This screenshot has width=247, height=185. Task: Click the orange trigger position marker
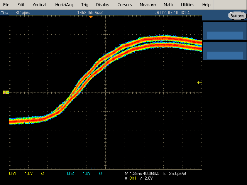[x=91, y=17]
